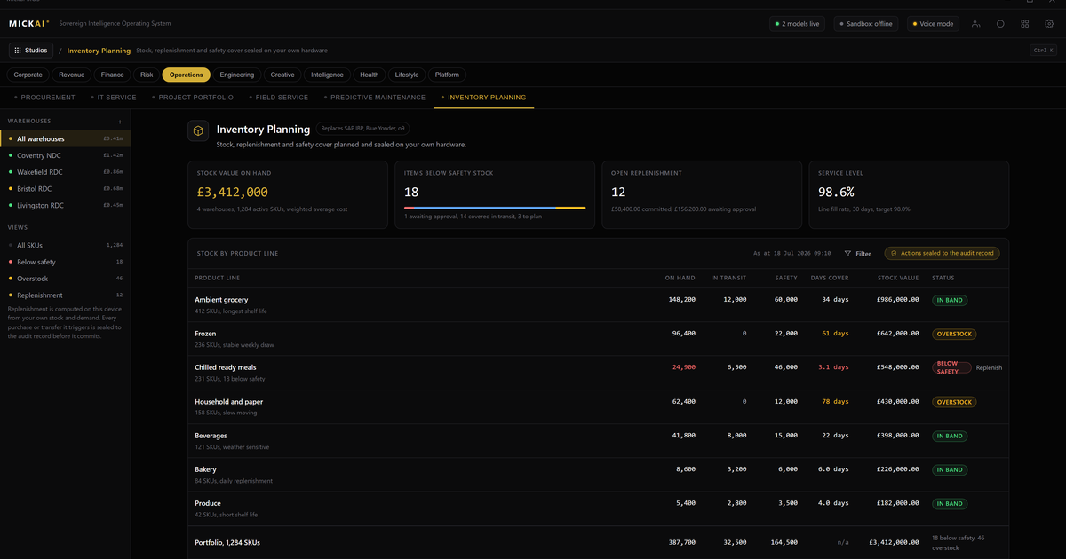This screenshot has width=1066, height=559.
Task: Click the circle icon in the top bar
Action: point(1000,24)
